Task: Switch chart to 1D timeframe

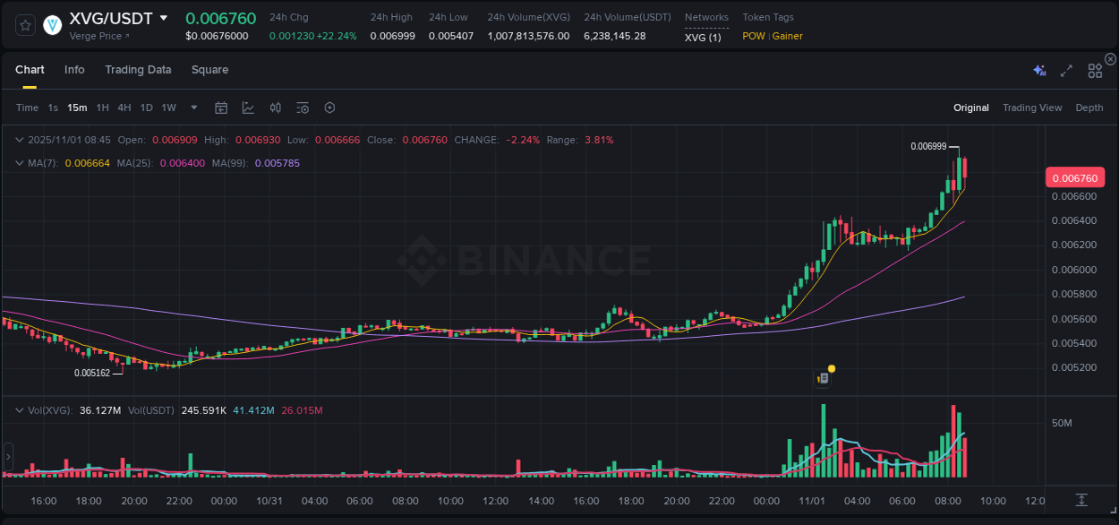Action: click(146, 108)
